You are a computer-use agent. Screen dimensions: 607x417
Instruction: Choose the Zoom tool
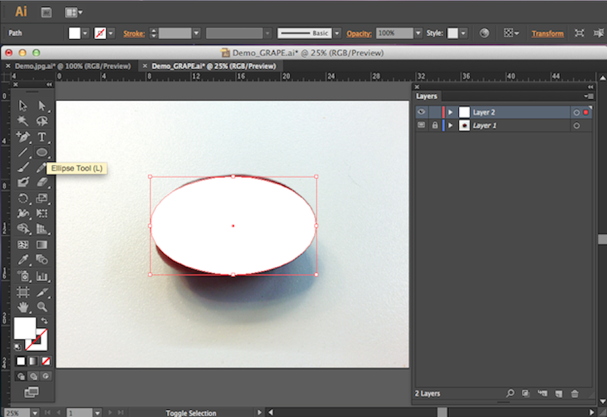(x=42, y=307)
